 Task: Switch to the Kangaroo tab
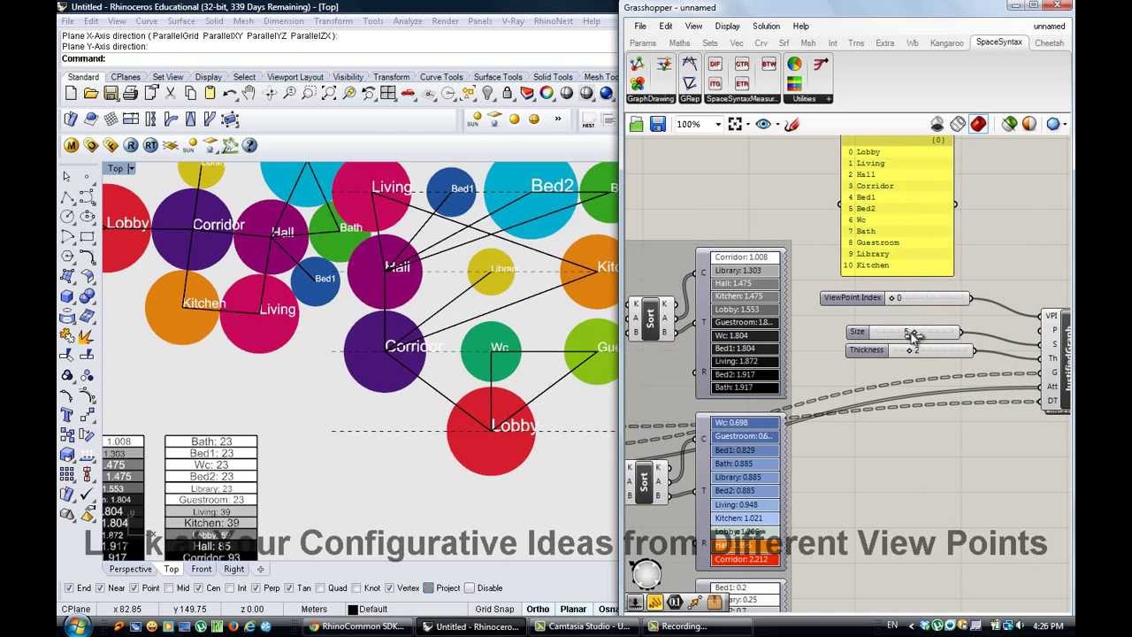946,42
